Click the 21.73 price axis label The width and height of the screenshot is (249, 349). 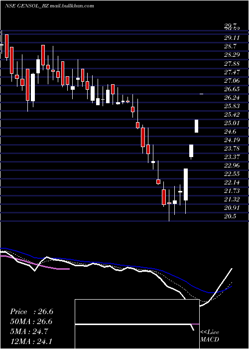(232, 191)
